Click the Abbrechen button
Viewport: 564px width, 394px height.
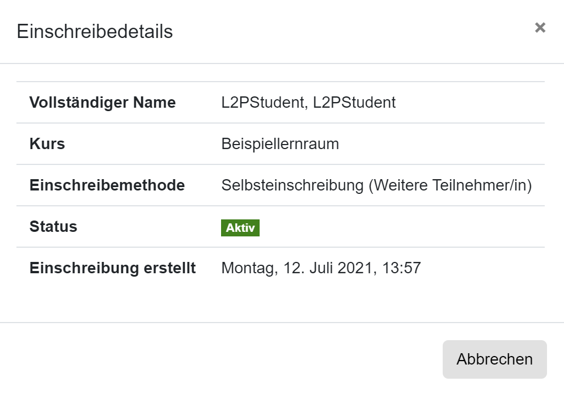pyautogui.click(x=495, y=359)
